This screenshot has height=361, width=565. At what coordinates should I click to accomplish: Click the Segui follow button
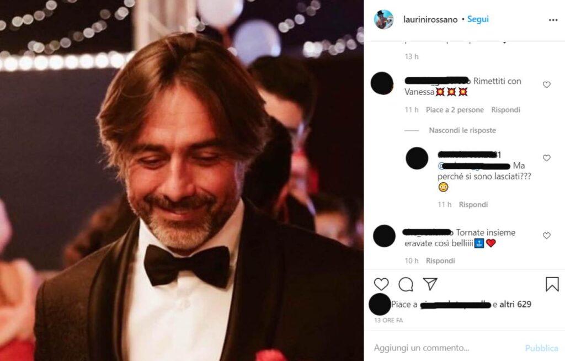click(x=478, y=19)
